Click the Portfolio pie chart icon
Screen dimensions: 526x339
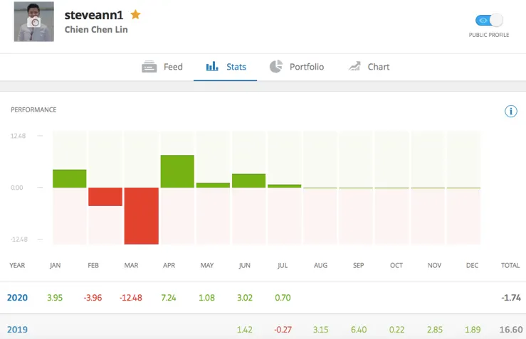pyautogui.click(x=276, y=67)
